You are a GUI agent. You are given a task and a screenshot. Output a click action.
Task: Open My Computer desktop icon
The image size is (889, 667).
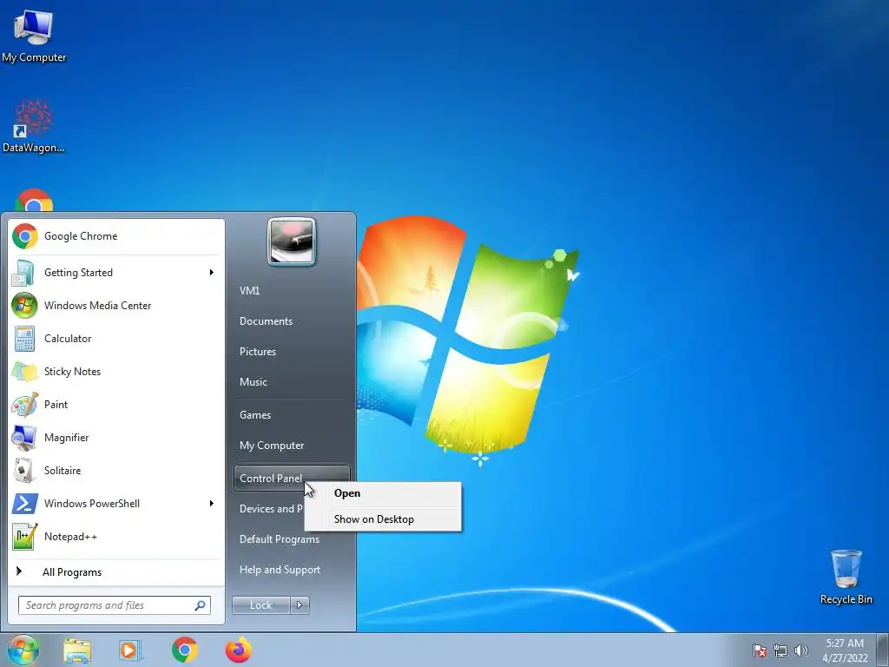pyautogui.click(x=34, y=35)
